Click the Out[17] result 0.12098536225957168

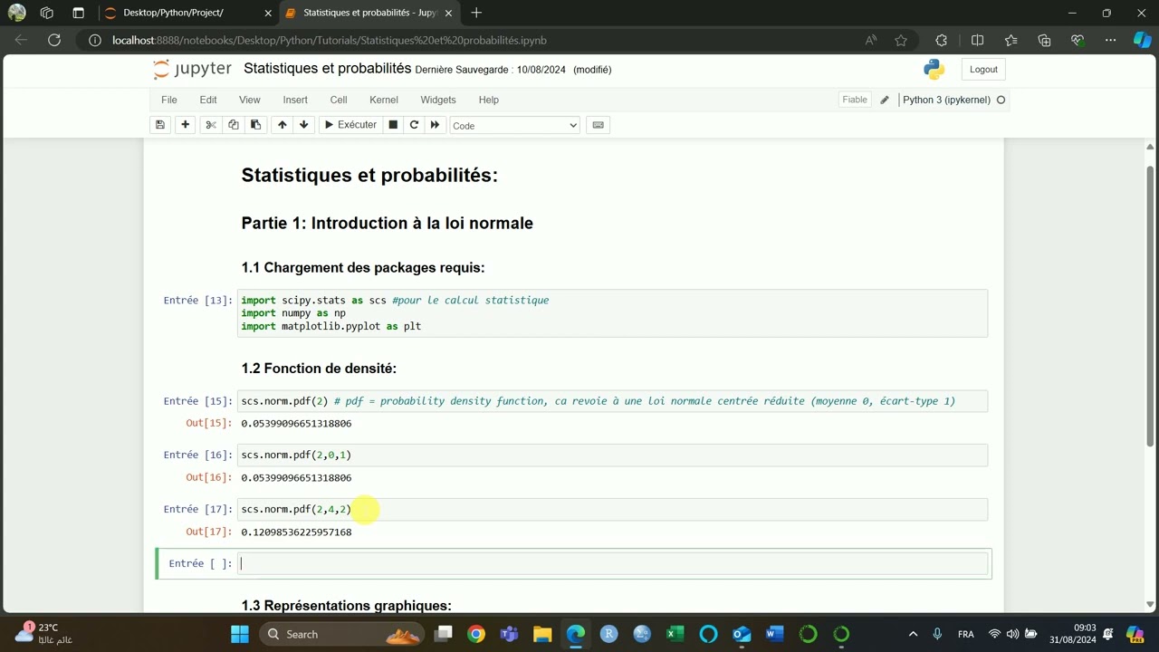pos(296,532)
